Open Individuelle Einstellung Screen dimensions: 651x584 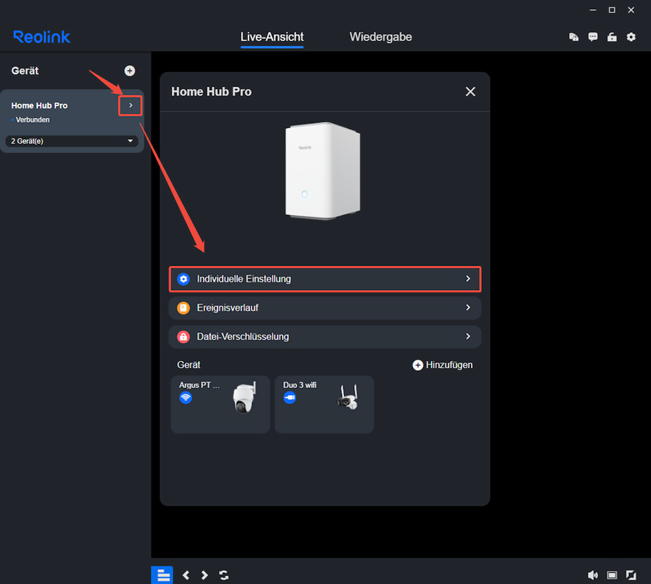pos(325,279)
